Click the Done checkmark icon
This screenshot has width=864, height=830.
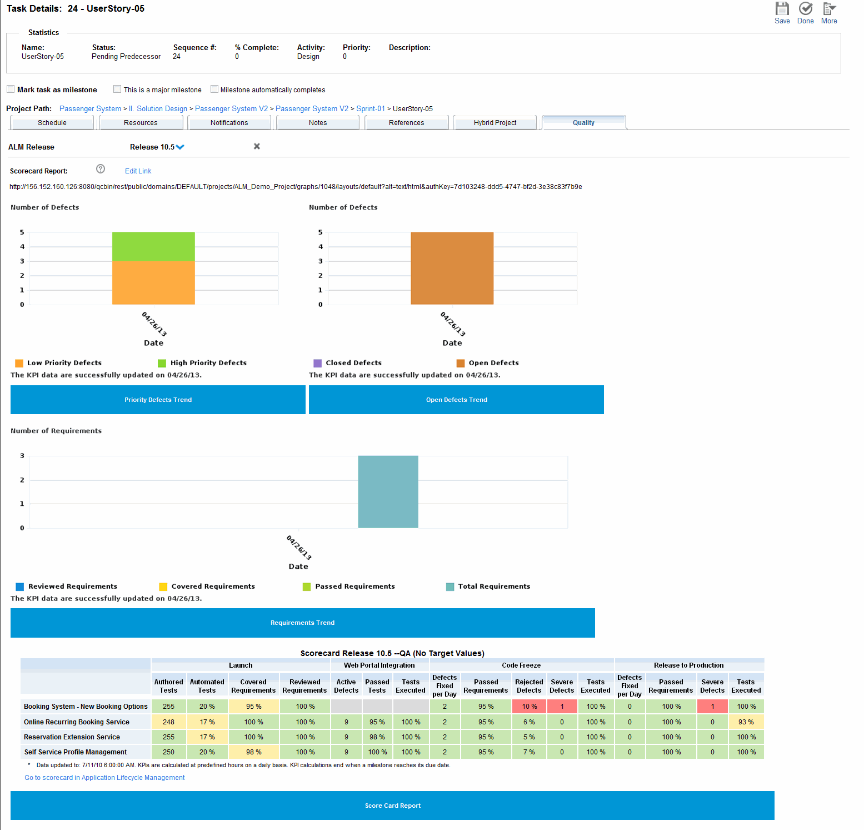[805, 9]
